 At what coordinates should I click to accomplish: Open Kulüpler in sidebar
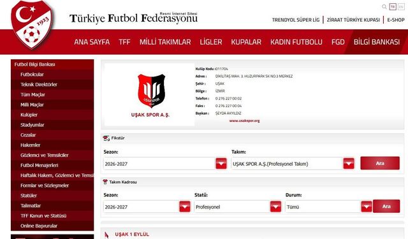52,115
